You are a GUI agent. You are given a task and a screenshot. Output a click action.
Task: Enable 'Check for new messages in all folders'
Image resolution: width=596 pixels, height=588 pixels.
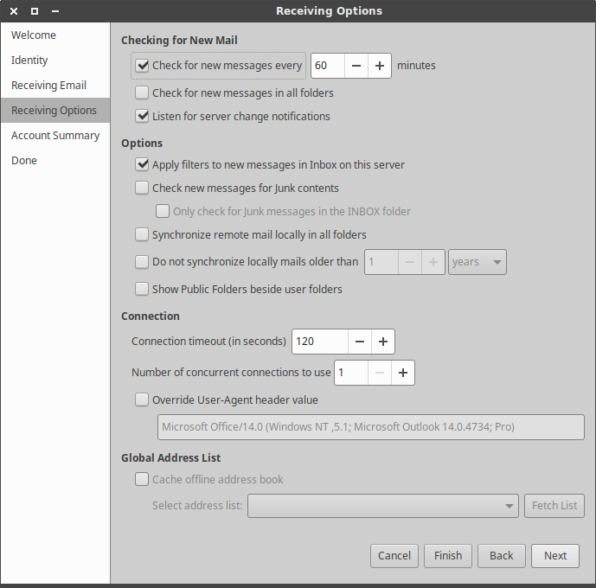tap(143, 93)
